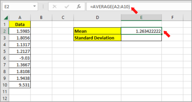Select column F header
The width and height of the screenshot is (192, 102).
pyautogui.click(x=173, y=18)
